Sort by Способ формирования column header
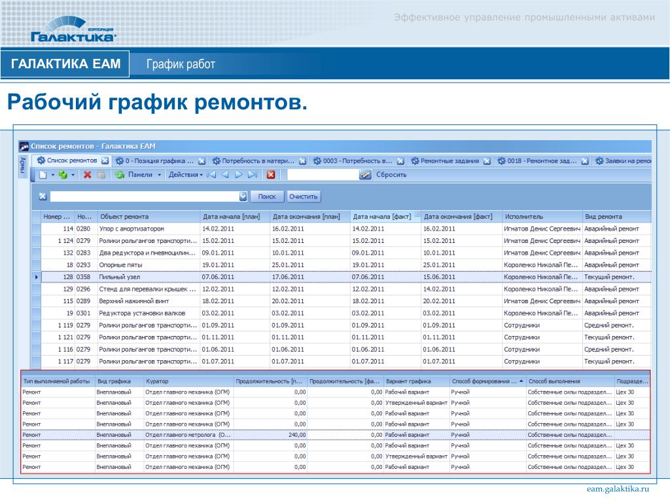This screenshot has width=670, height=503. 487,381
